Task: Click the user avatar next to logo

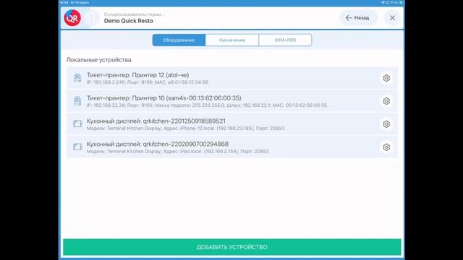Action: pyautogui.click(x=91, y=18)
